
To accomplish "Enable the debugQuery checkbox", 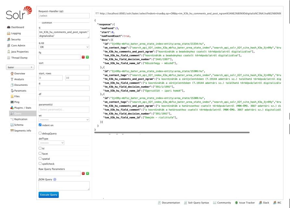I will coord(40,133).
